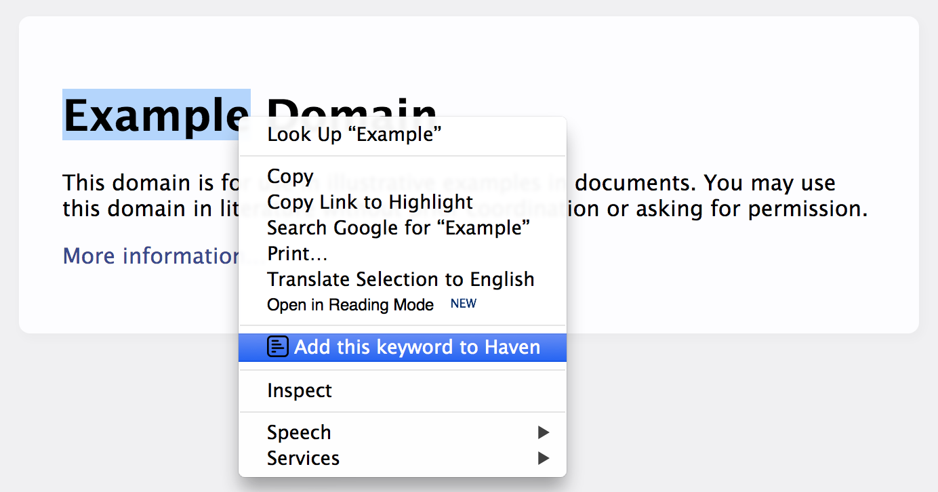The width and height of the screenshot is (938, 492).
Task: Follow the More information link
Action: coord(149,256)
